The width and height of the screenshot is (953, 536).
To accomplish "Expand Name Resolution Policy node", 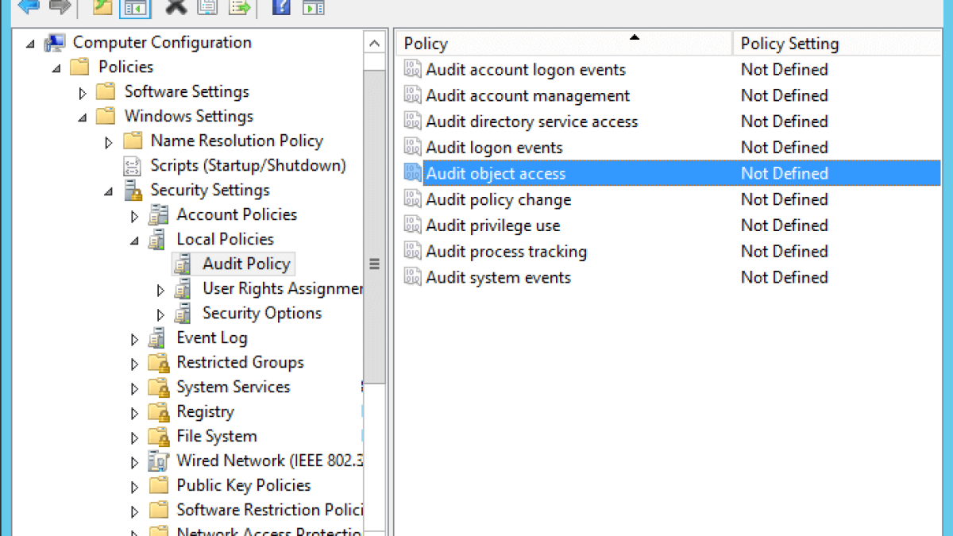I will coord(109,143).
